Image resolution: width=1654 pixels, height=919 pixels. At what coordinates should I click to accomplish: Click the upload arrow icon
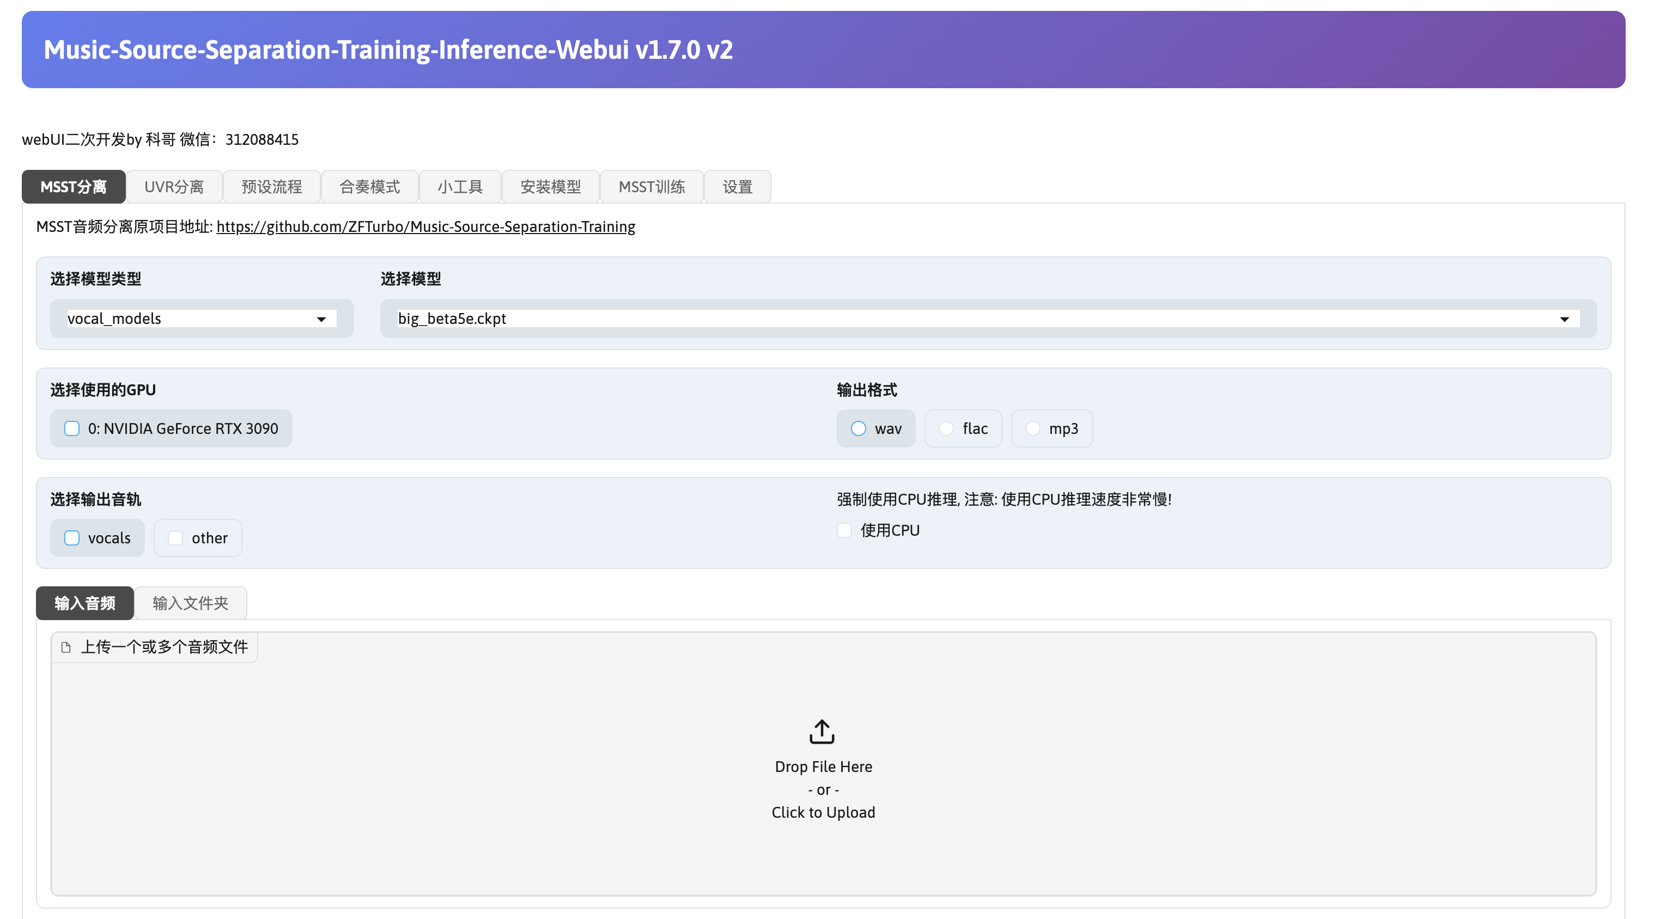coord(822,732)
